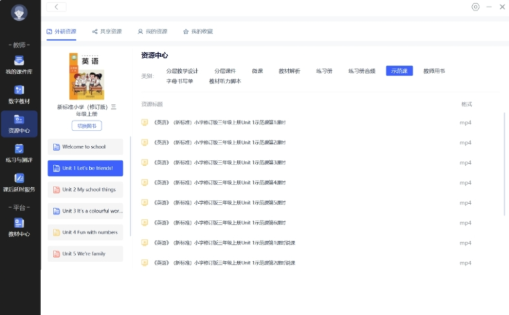This screenshot has width=509, height=315.
Task: Open 我的课件库 in the sidebar
Action: pos(19,65)
